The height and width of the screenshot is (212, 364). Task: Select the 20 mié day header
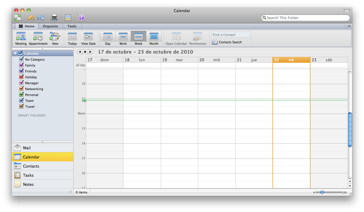(x=217, y=60)
